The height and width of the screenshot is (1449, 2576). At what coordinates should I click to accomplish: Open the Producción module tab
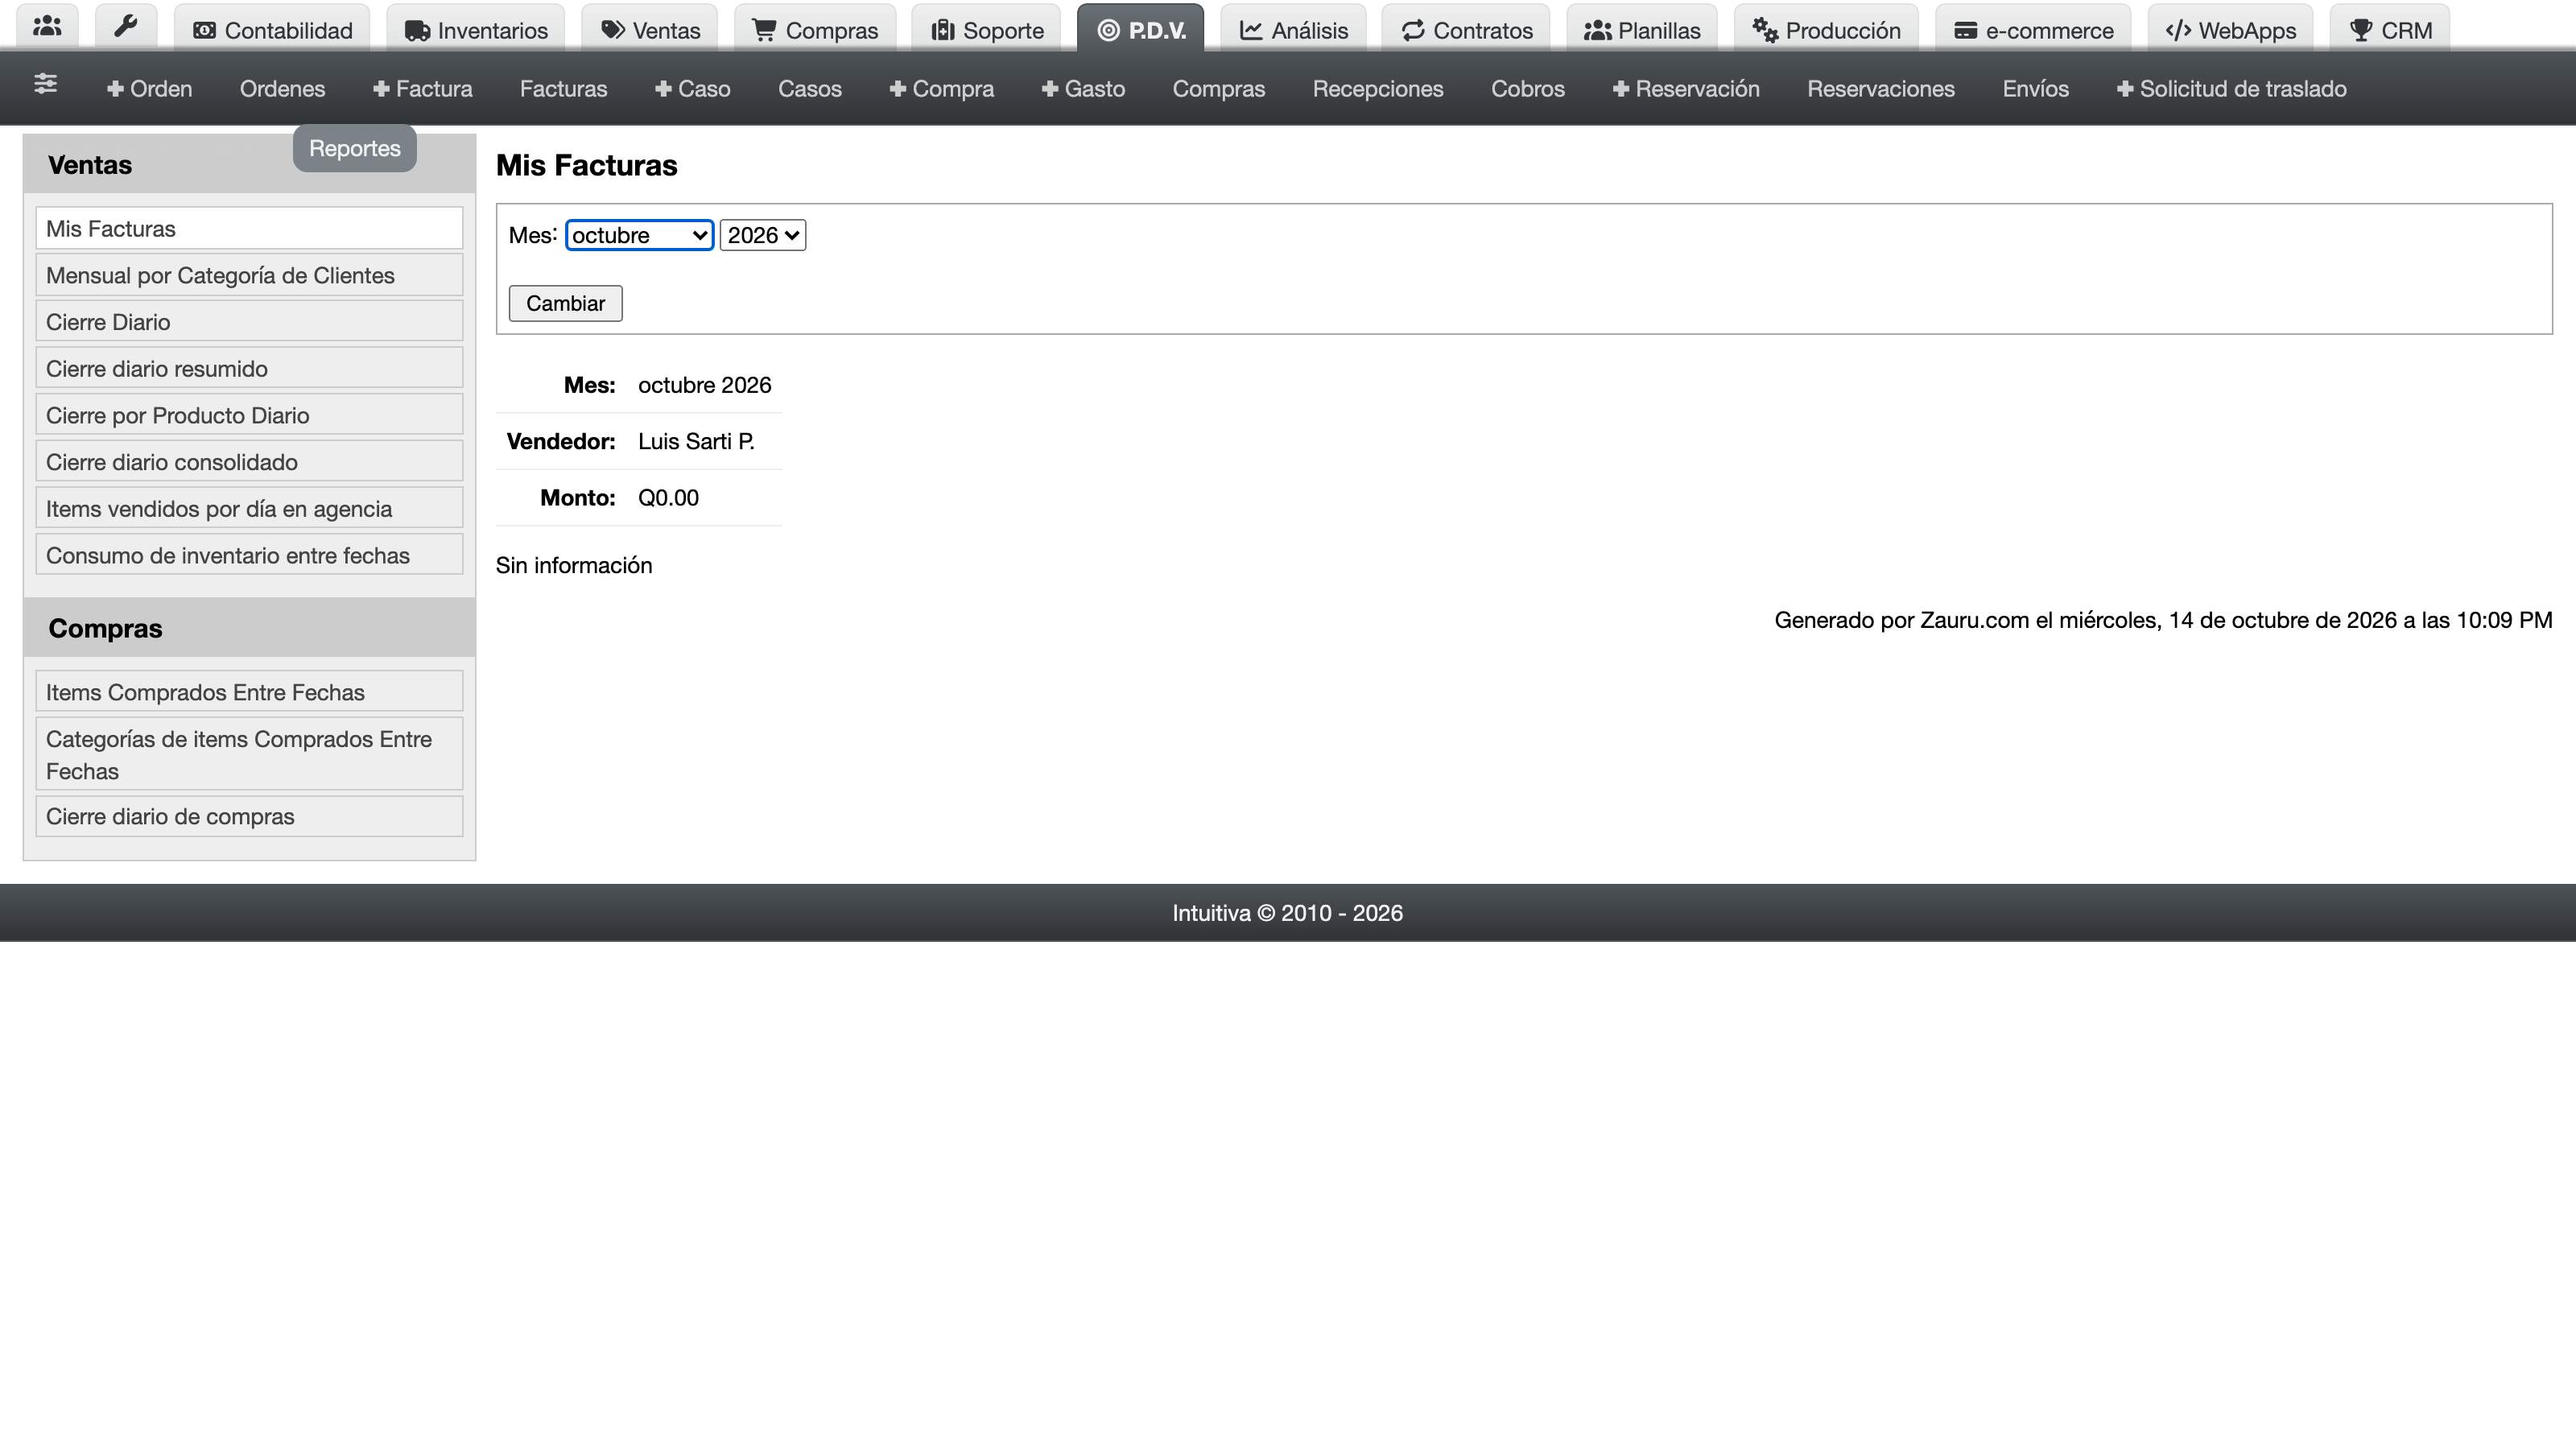pyautogui.click(x=1827, y=30)
